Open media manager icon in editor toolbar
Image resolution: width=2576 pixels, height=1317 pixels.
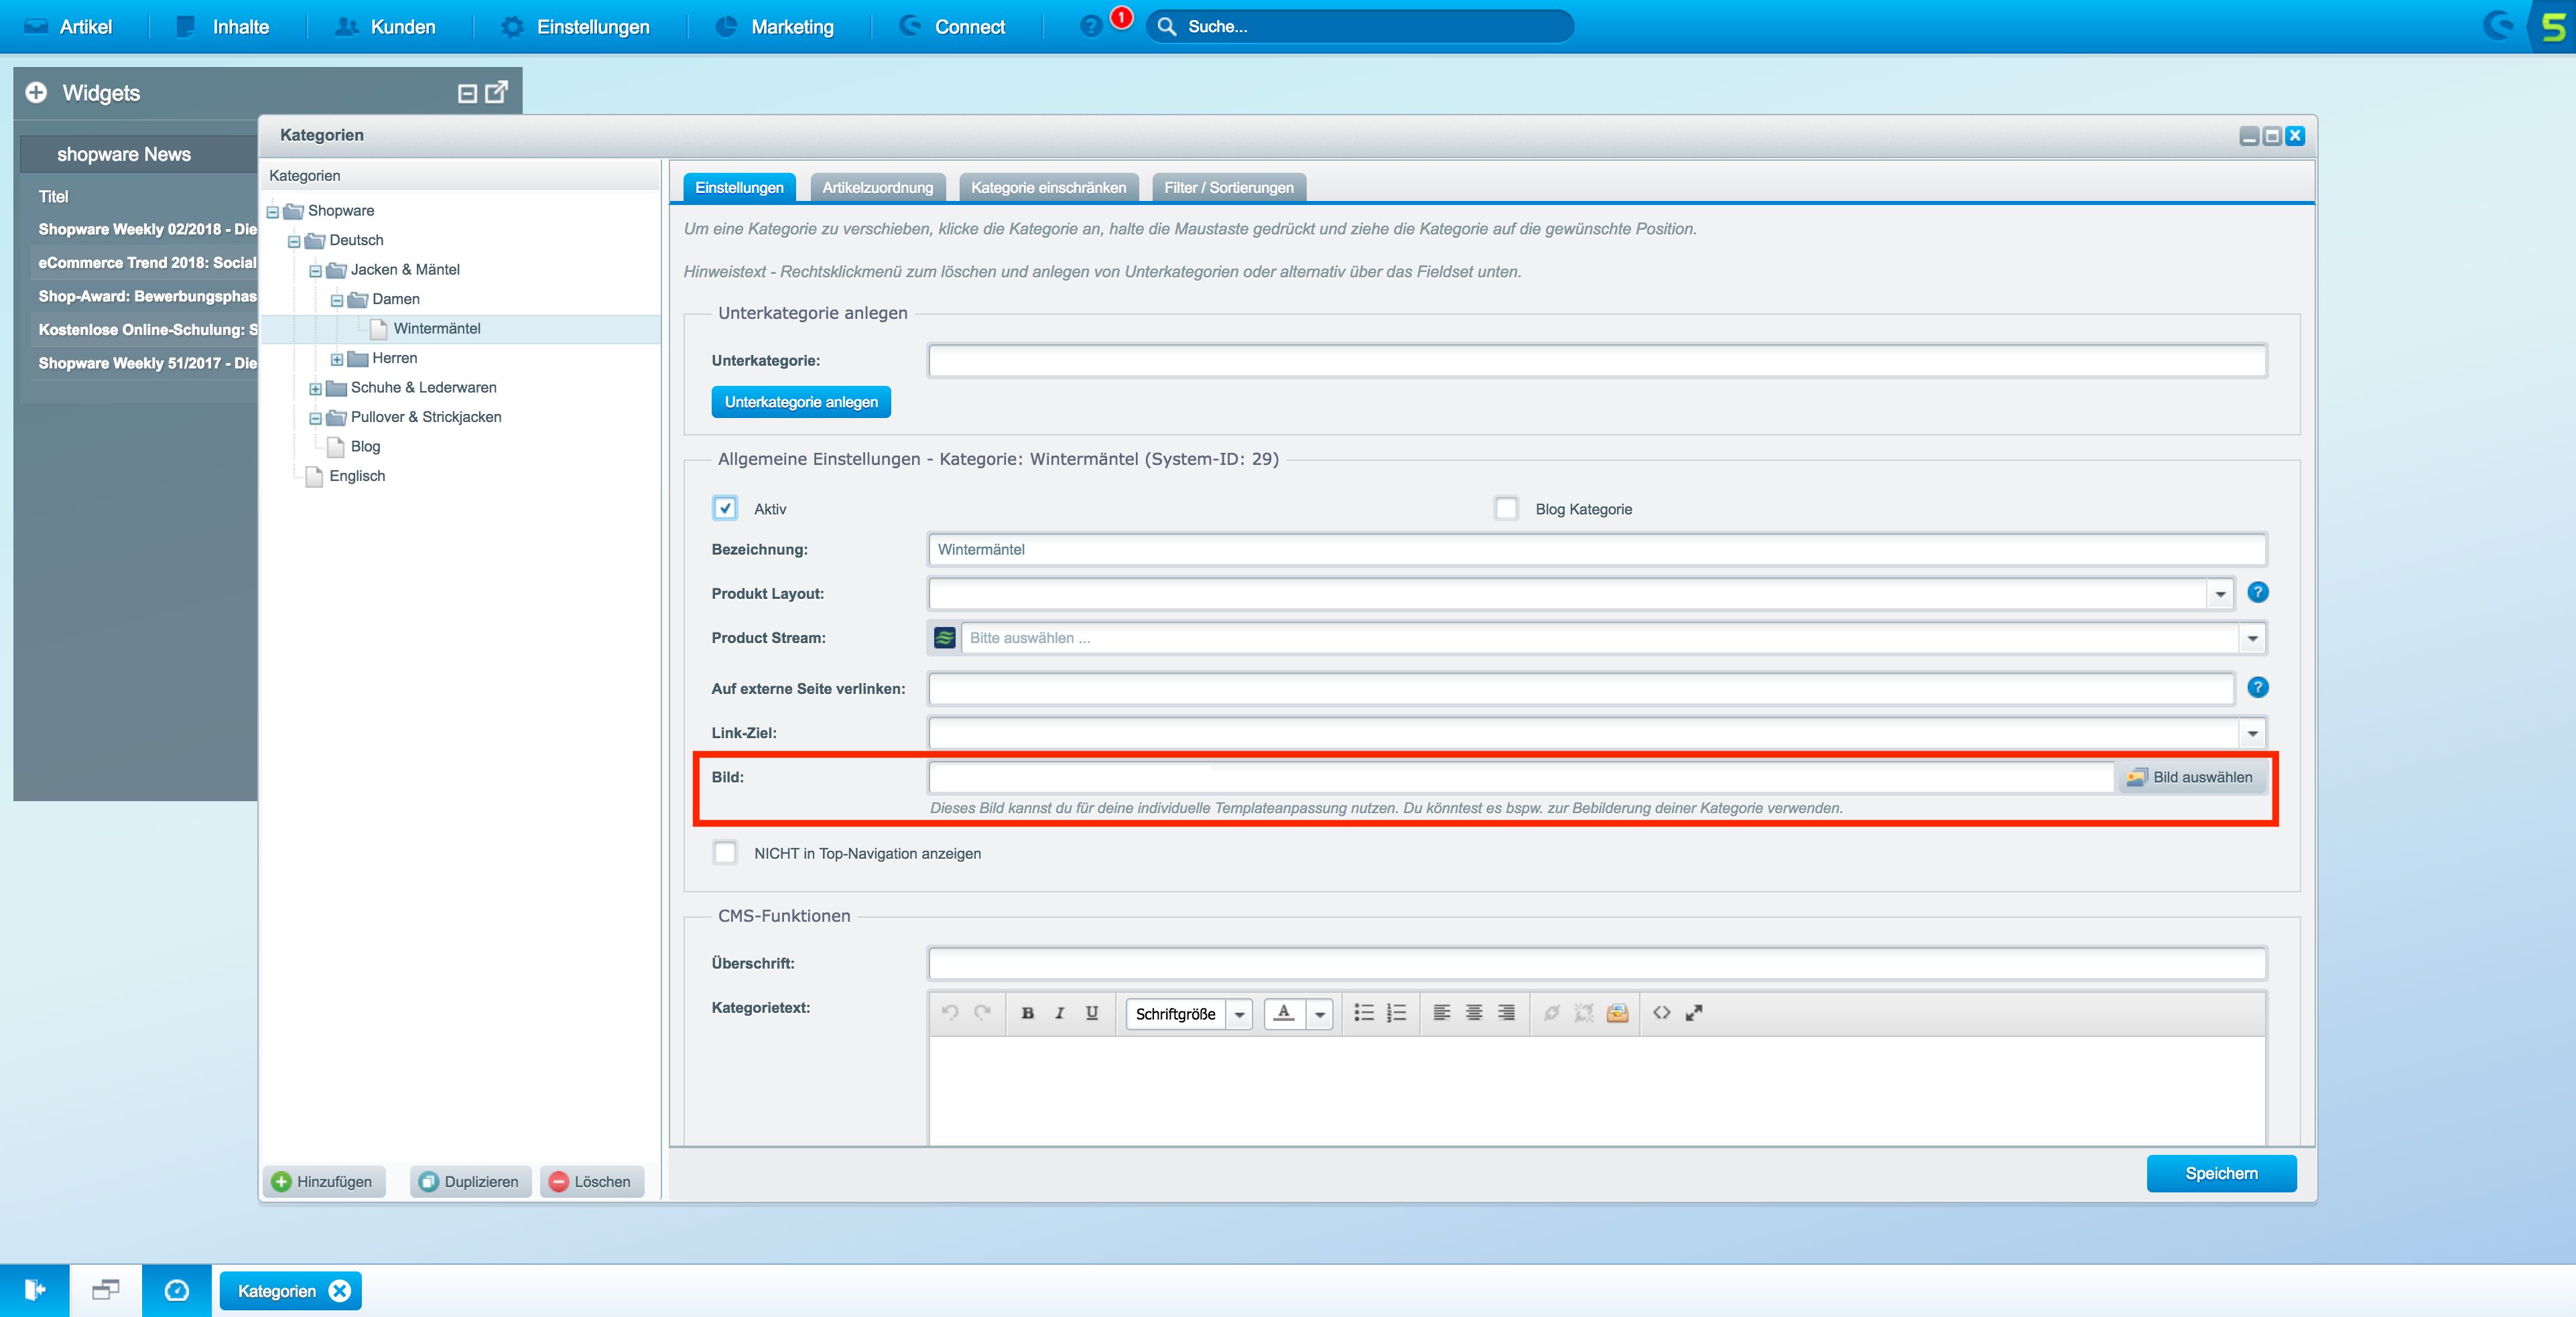[1617, 1012]
